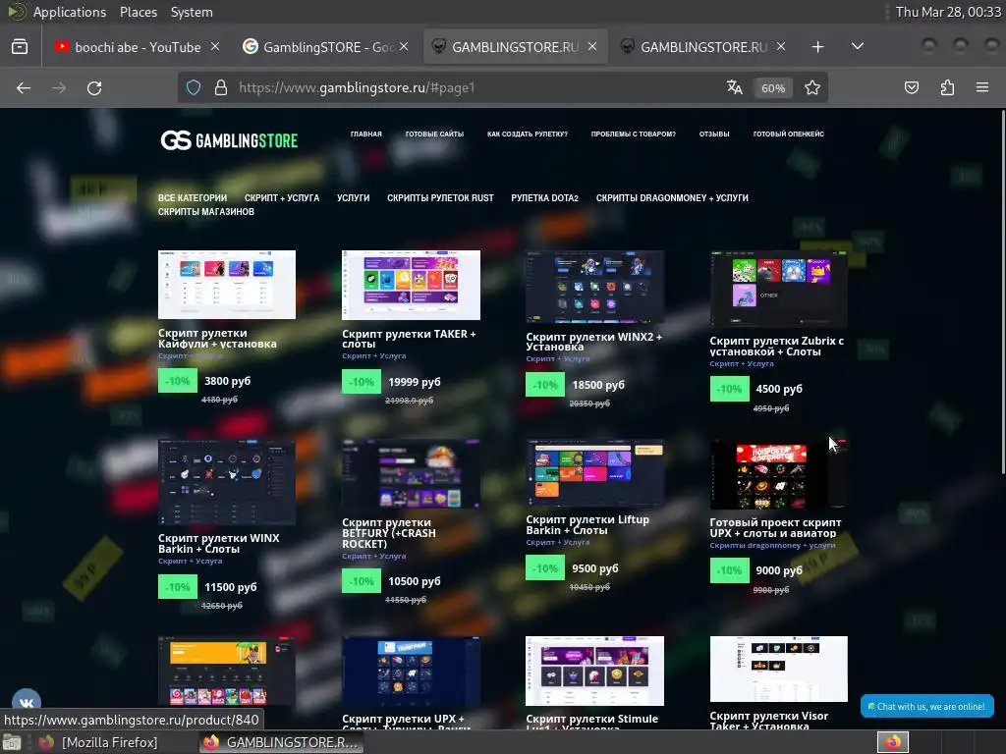Image resolution: width=1006 pixels, height=754 pixels.
Task: Click Скрипт рулетки Zubrix title link
Action: coord(776,346)
